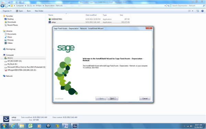Change the view layout icon
The height and width of the screenshot is (129, 206).
point(190,11)
